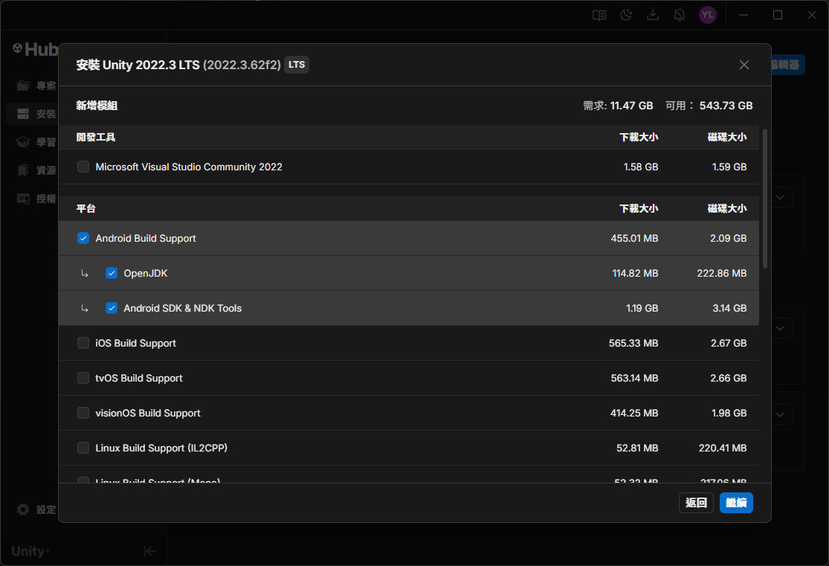Screen dimensions: 829x566
Task: Select tvOS Build Support checkbox
Action: pyautogui.click(x=83, y=378)
